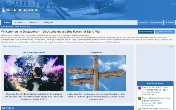Click the Neue Beiträge sub-navigation link
This screenshot has height=110, width=176.
pyautogui.click(x=7, y=27)
